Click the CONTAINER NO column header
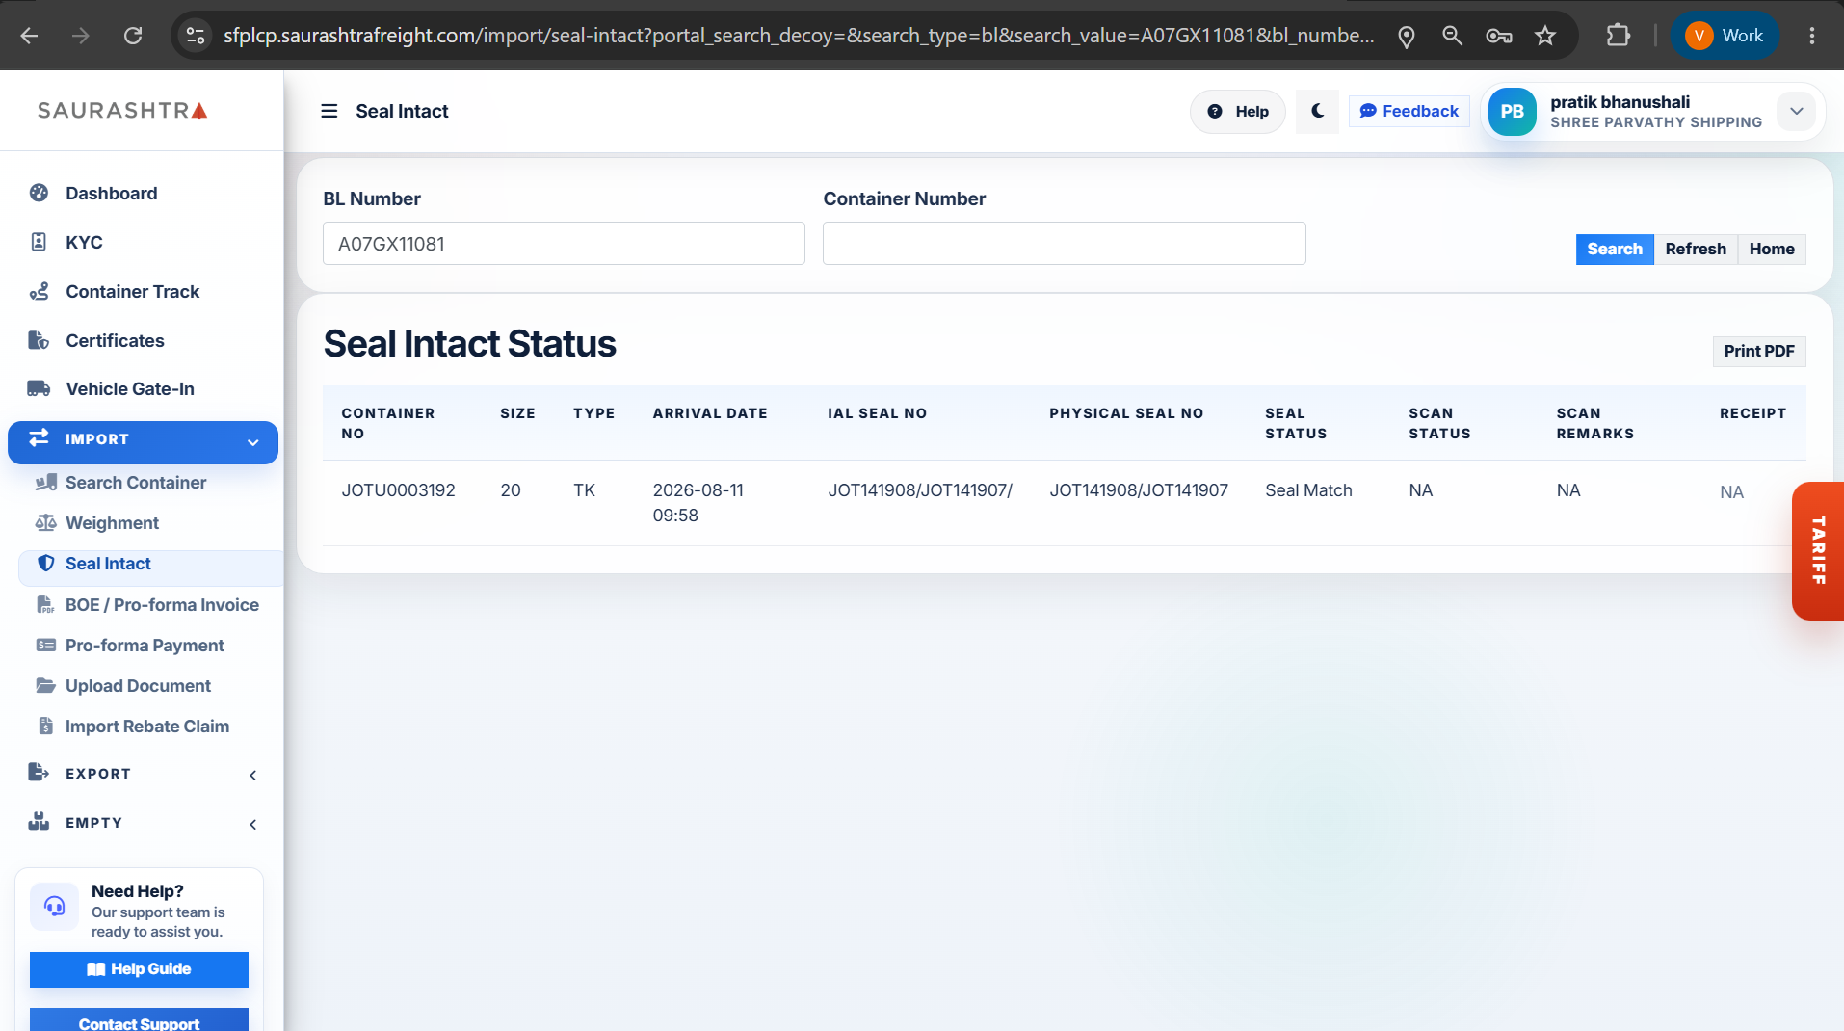1844x1031 pixels. coord(387,423)
